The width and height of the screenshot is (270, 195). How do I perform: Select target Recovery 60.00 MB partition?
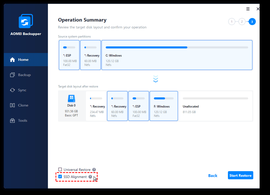pos(117,106)
